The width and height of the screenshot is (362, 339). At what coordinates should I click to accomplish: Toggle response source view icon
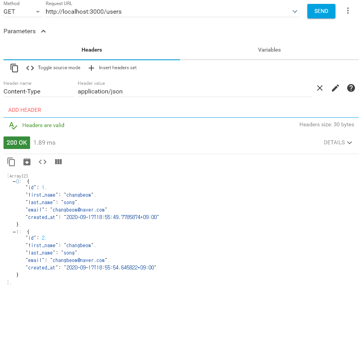tap(43, 162)
